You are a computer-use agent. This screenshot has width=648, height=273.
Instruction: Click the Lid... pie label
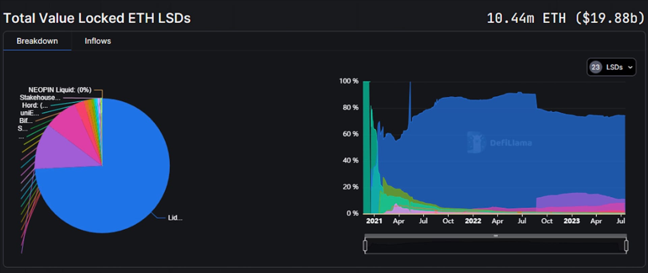175,218
